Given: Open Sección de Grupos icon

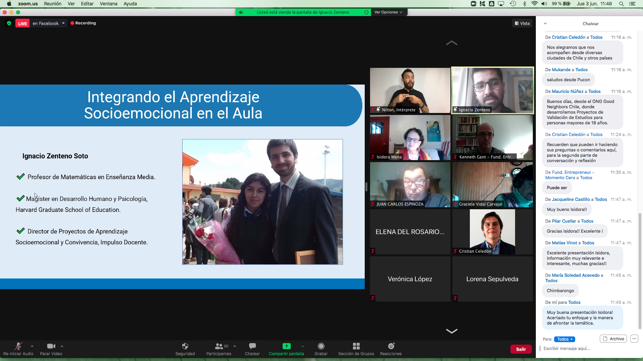Looking at the screenshot, I should [356, 346].
